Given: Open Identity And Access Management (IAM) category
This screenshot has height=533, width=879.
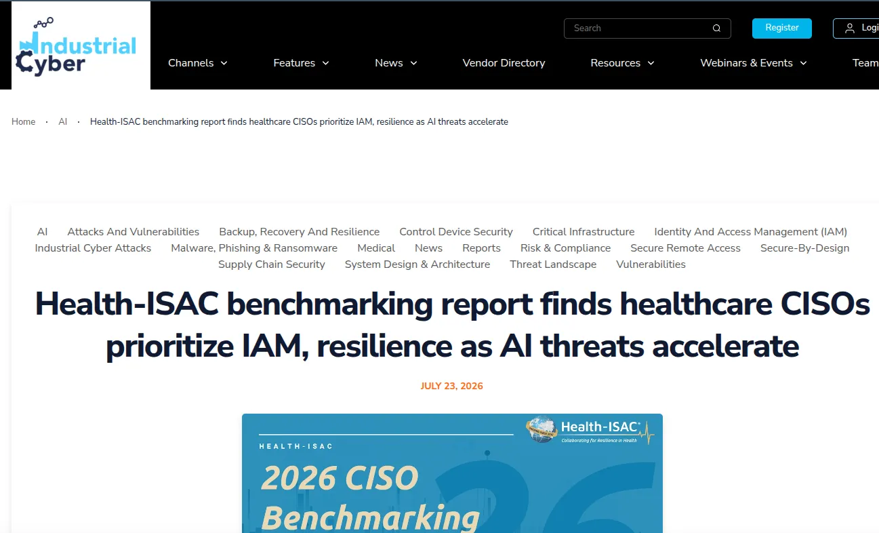Looking at the screenshot, I should pos(751,232).
